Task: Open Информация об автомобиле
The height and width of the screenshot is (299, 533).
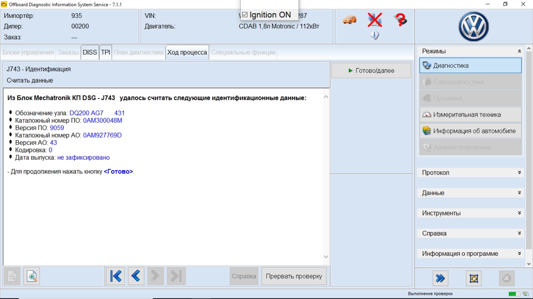Action: point(471,131)
